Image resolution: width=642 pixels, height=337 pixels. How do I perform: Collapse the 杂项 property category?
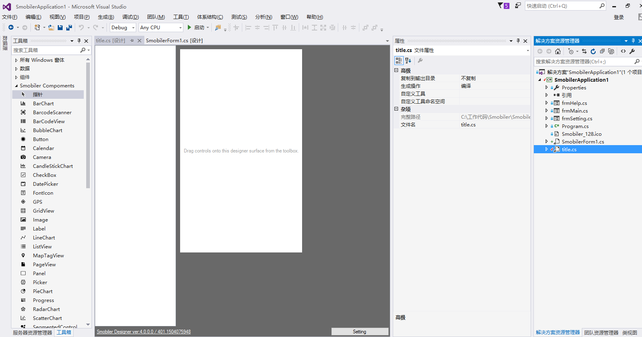click(396, 109)
